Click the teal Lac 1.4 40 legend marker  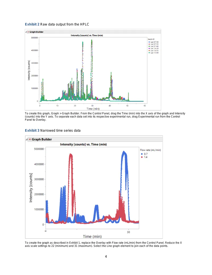click(x=149, y=53)
